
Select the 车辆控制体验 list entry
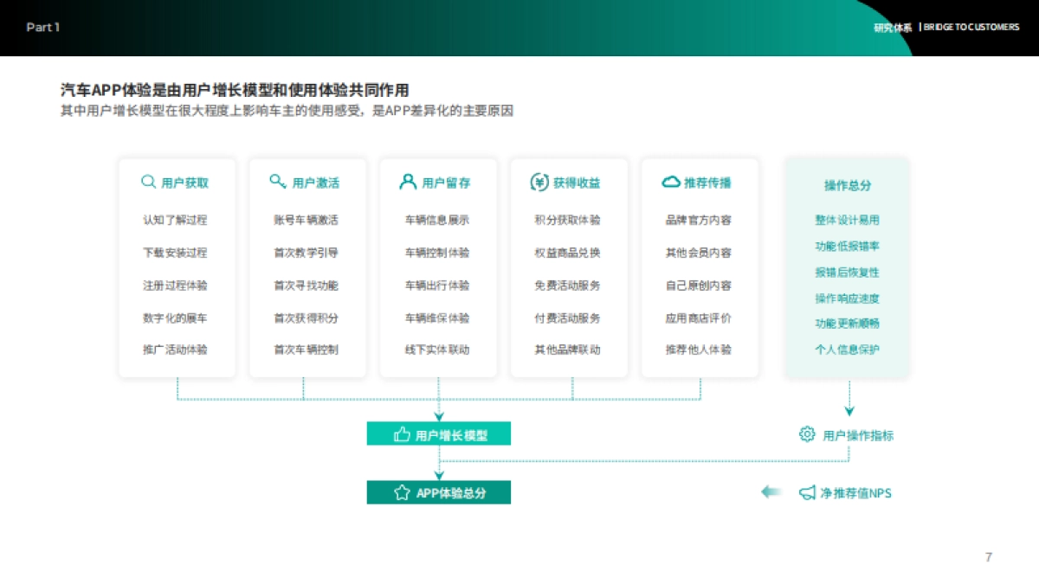[438, 253]
